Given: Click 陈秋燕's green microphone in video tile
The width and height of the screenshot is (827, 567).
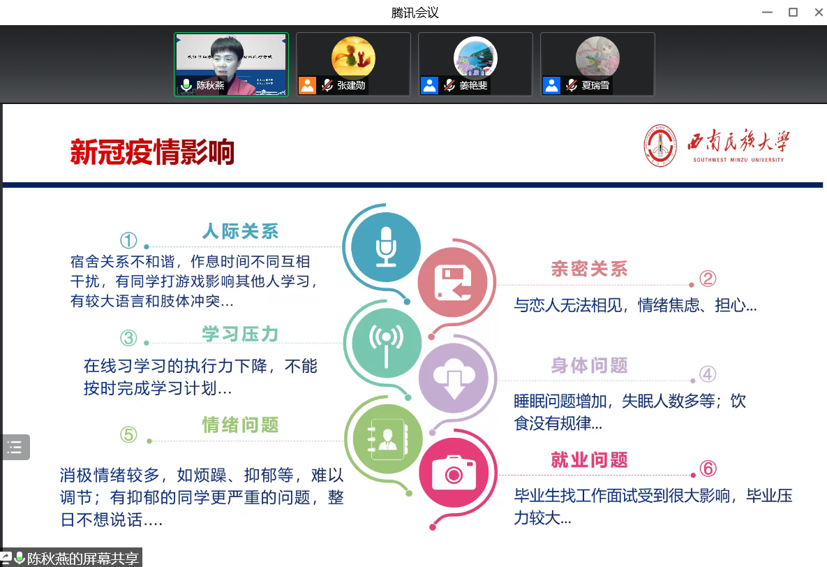Looking at the screenshot, I should pyautogui.click(x=186, y=86).
